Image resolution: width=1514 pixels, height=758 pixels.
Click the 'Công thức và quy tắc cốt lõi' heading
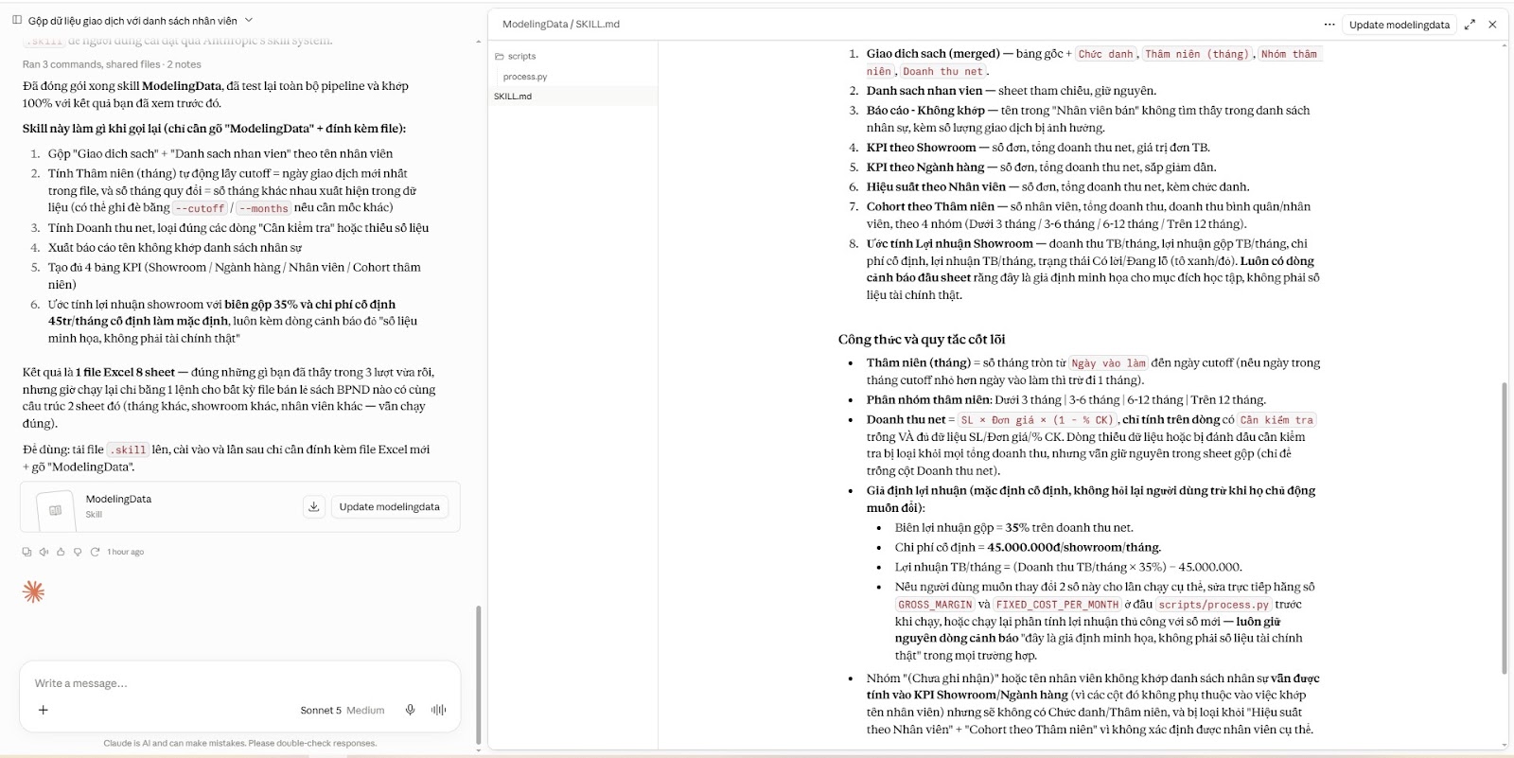(x=922, y=340)
